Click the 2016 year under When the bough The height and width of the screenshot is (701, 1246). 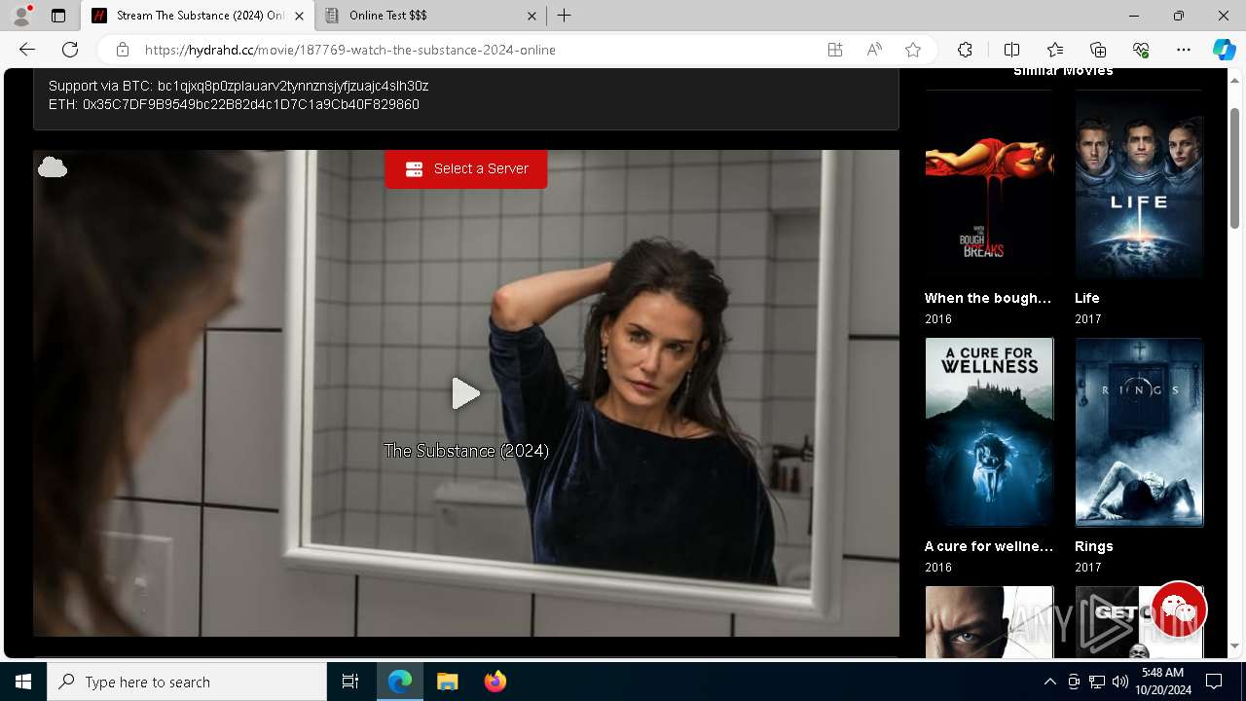pyautogui.click(x=938, y=319)
